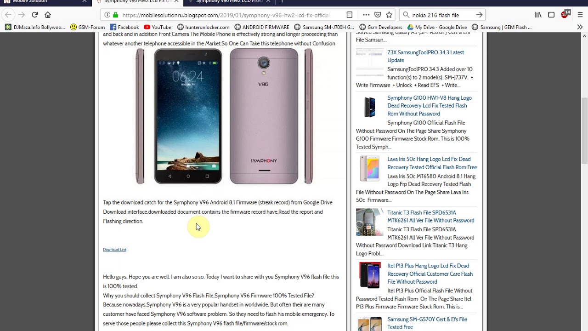Open Titanic T3 Flash File SPD6531A post
Viewport: 588px width, 331px height.
point(430,217)
